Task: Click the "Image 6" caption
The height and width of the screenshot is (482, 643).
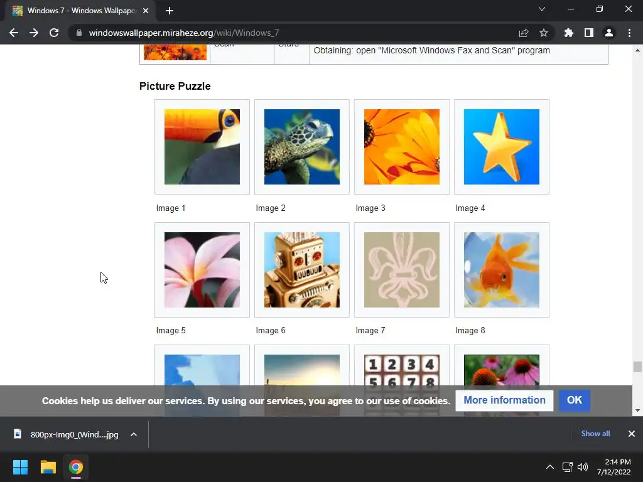Action: pyautogui.click(x=271, y=330)
